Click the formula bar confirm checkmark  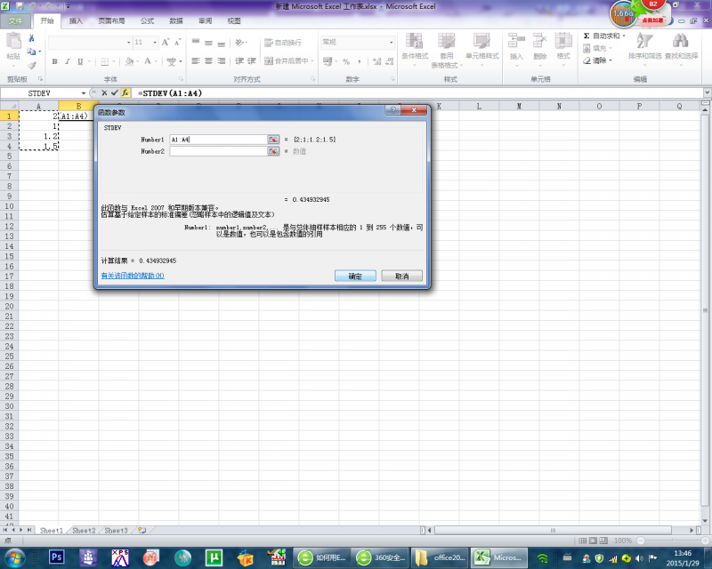click(x=115, y=93)
